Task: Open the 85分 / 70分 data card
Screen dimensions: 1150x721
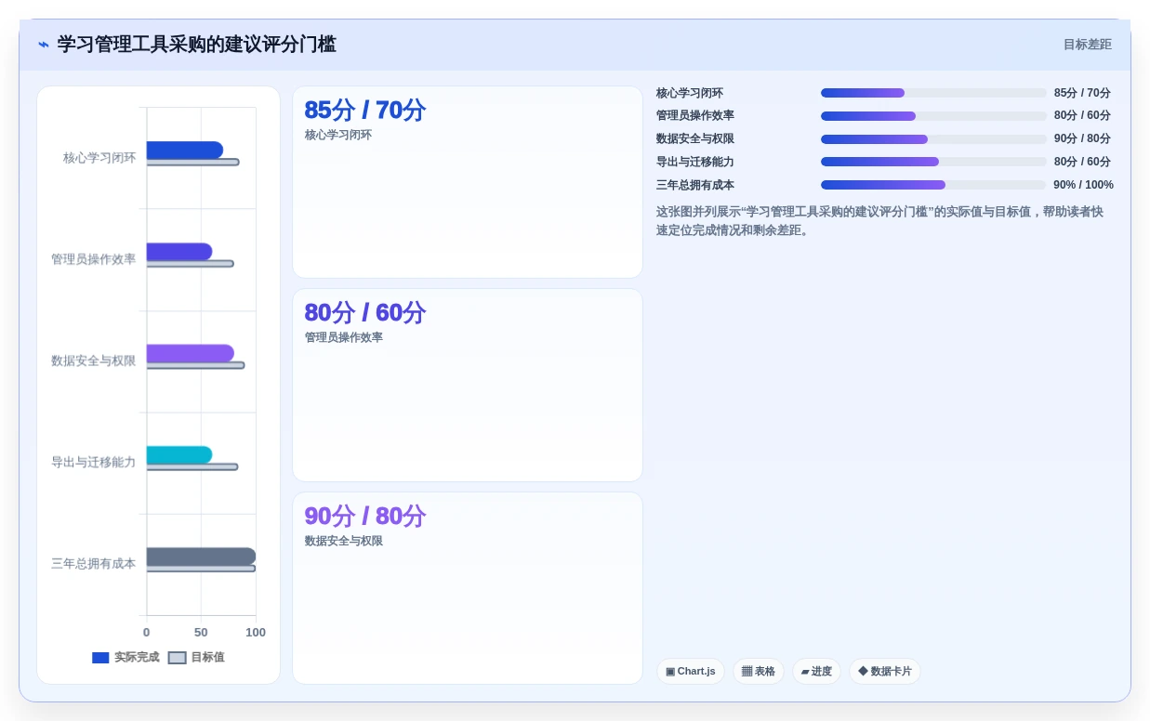Action: click(468, 182)
